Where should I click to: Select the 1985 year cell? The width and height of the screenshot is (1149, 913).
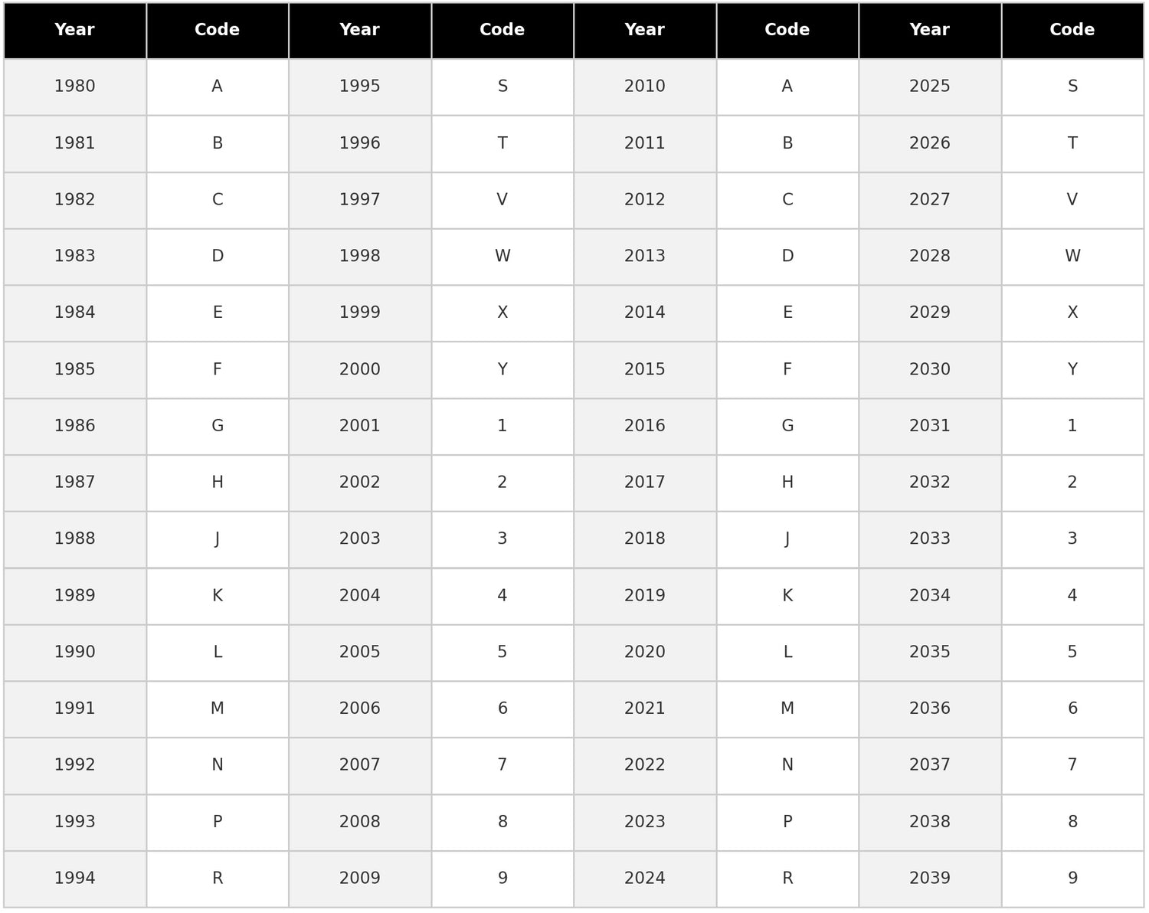point(74,370)
